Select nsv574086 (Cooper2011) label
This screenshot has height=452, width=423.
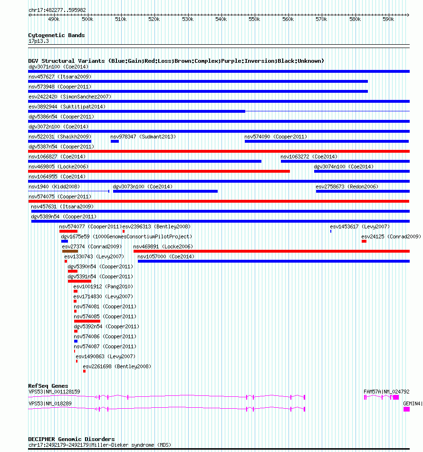tap(105, 337)
